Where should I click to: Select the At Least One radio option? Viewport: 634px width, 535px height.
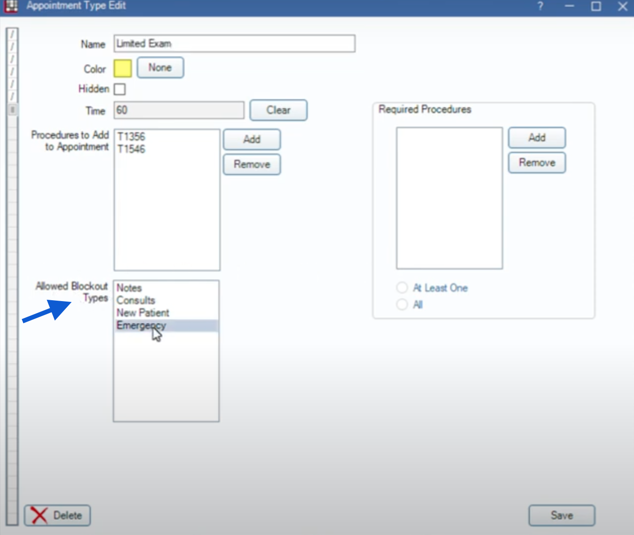point(402,288)
